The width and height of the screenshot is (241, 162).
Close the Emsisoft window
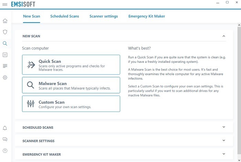coord(237,2)
